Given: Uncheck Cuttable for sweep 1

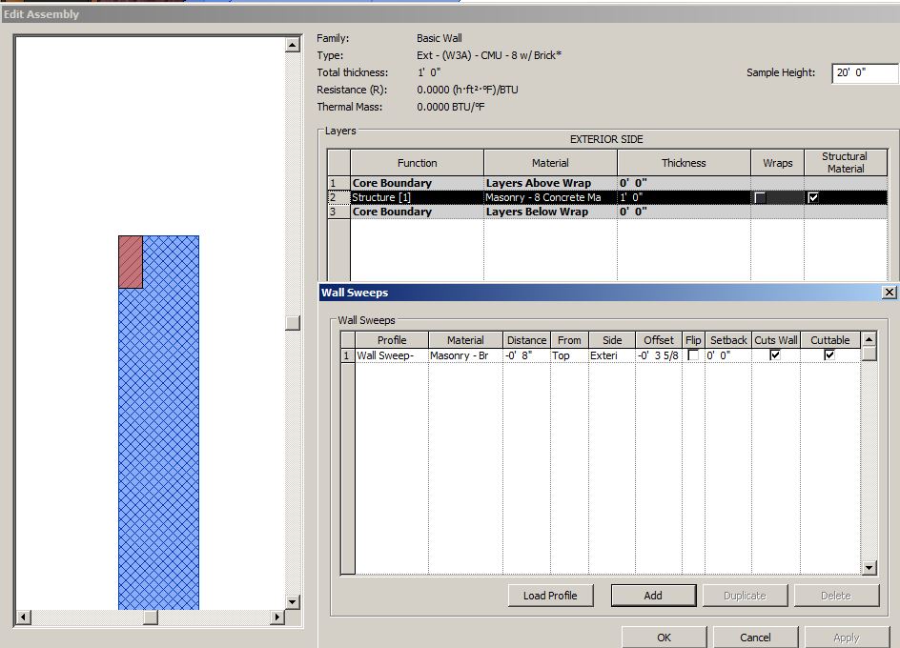Looking at the screenshot, I should point(829,355).
